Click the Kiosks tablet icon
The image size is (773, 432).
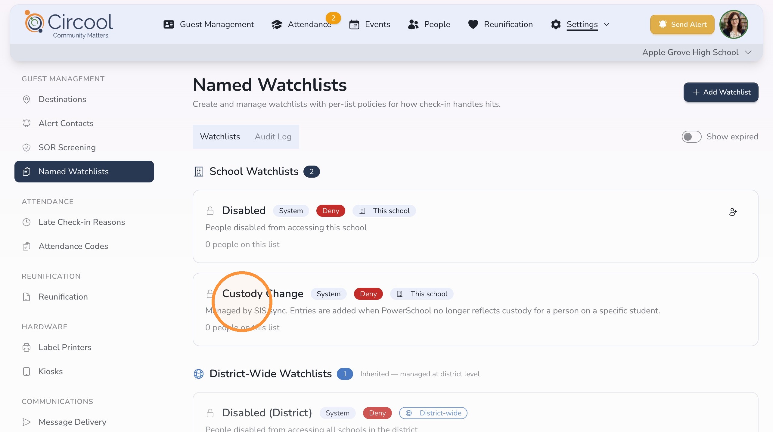click(26, 371)
